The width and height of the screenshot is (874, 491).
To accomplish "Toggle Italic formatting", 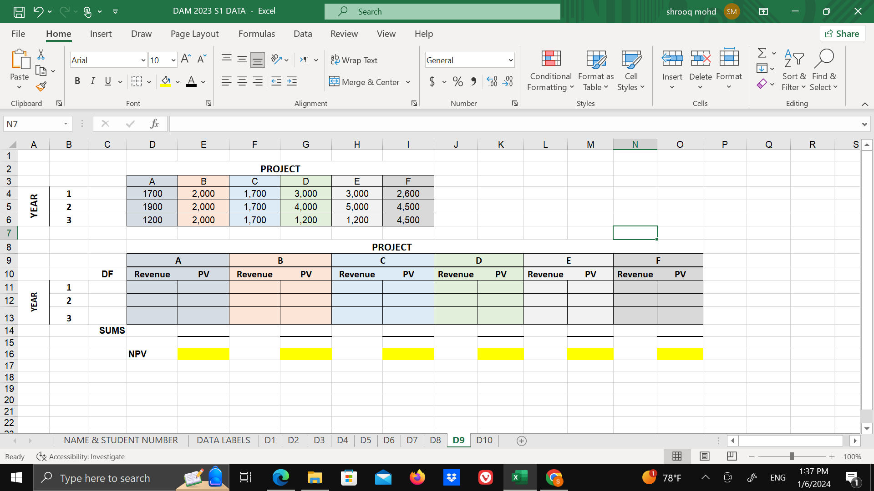I will 92,81.
